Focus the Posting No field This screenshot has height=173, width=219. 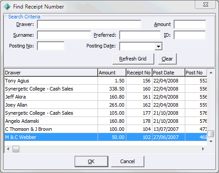point(51,46)
